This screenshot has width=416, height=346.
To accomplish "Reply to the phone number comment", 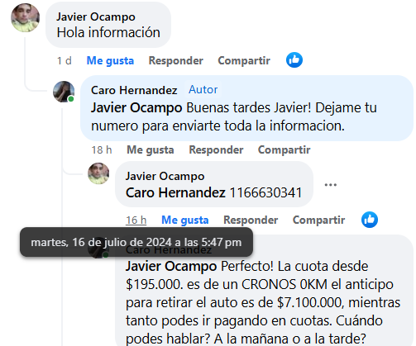I will 251,220.
